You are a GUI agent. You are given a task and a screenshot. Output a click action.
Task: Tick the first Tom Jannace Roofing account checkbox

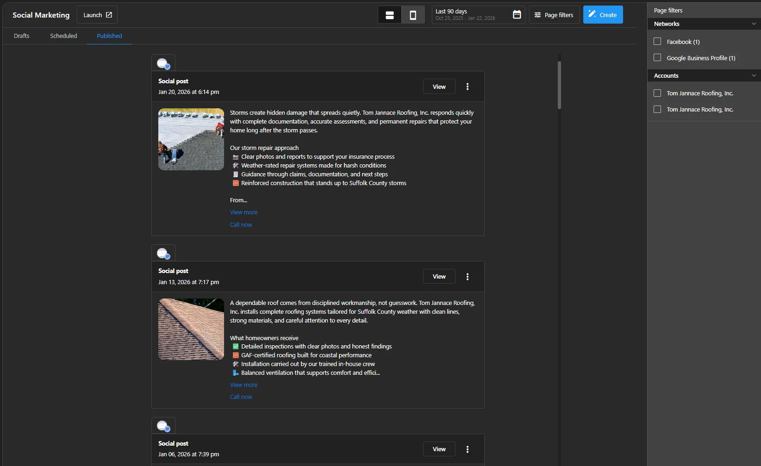point(657,93)
